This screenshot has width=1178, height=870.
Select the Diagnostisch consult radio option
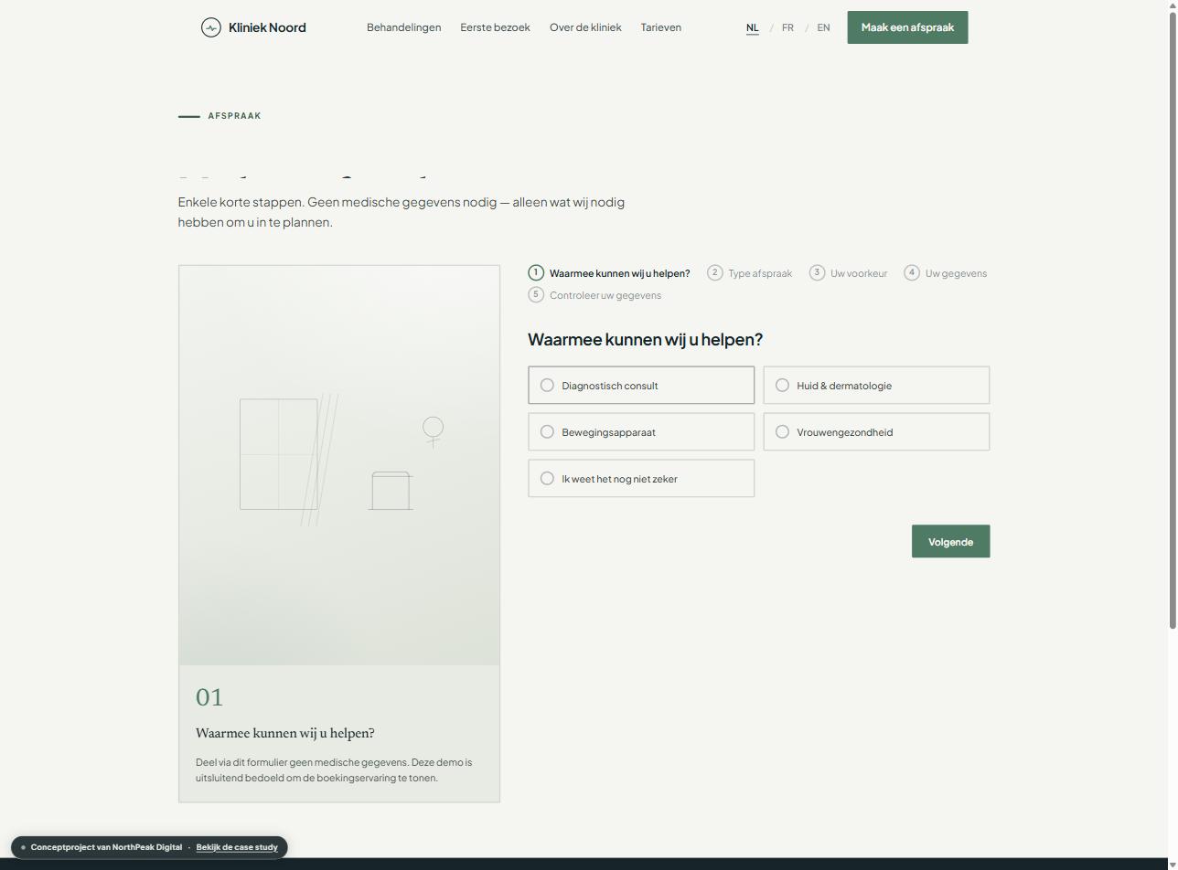(641, 386)
